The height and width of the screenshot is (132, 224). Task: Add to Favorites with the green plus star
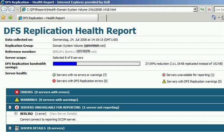(x=10, y=18)
